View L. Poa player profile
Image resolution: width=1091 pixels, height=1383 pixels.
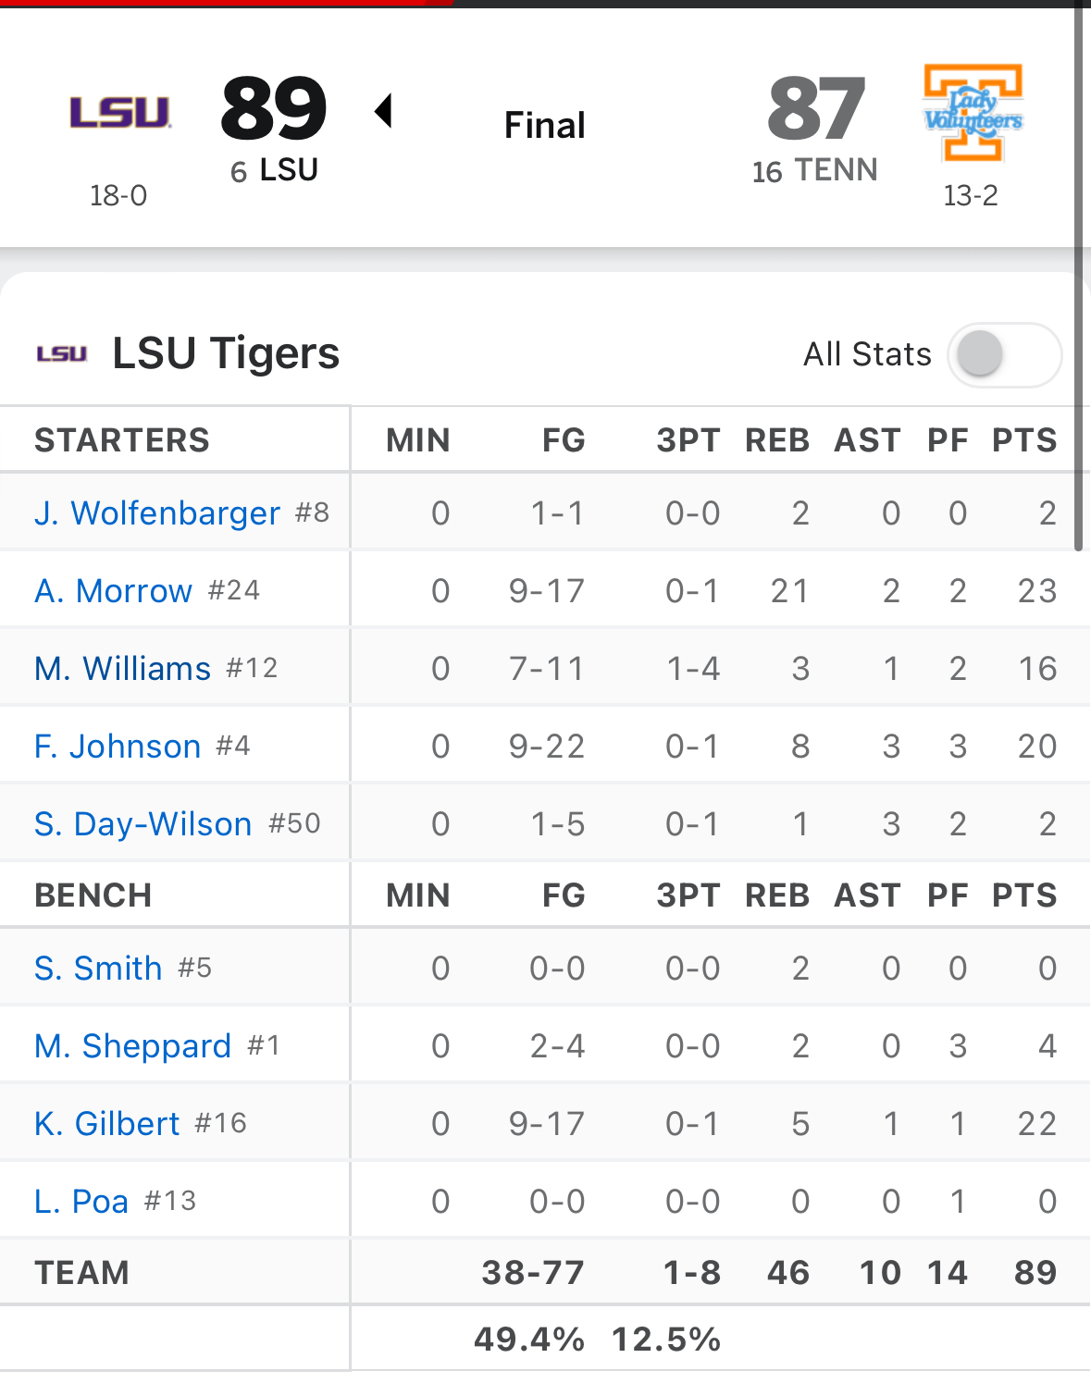click(81, 1202)
